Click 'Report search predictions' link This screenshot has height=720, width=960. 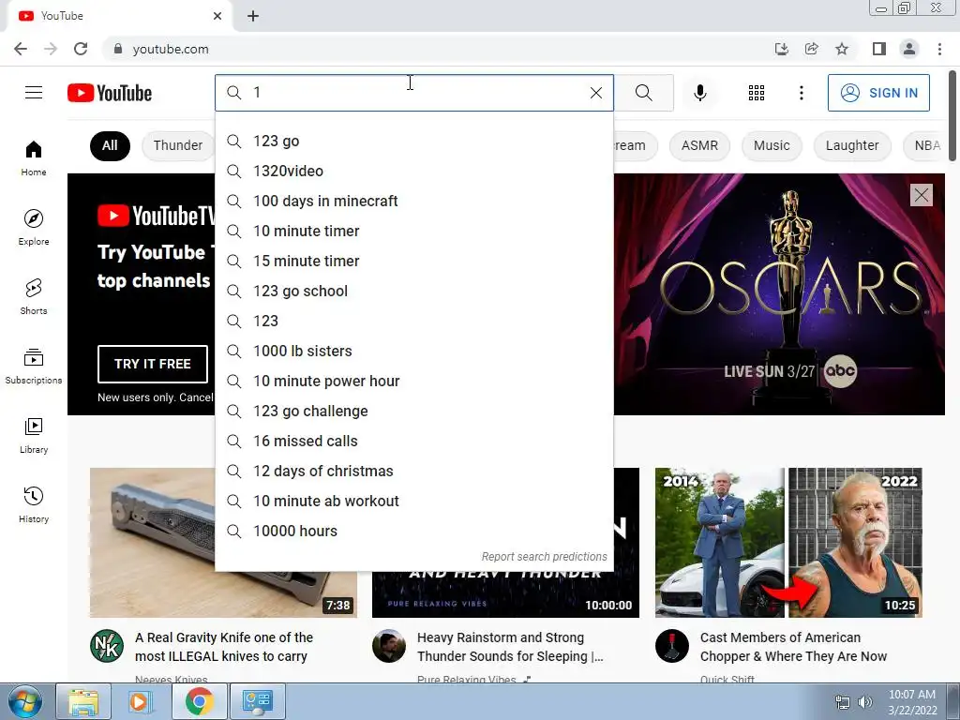[544, 557]
